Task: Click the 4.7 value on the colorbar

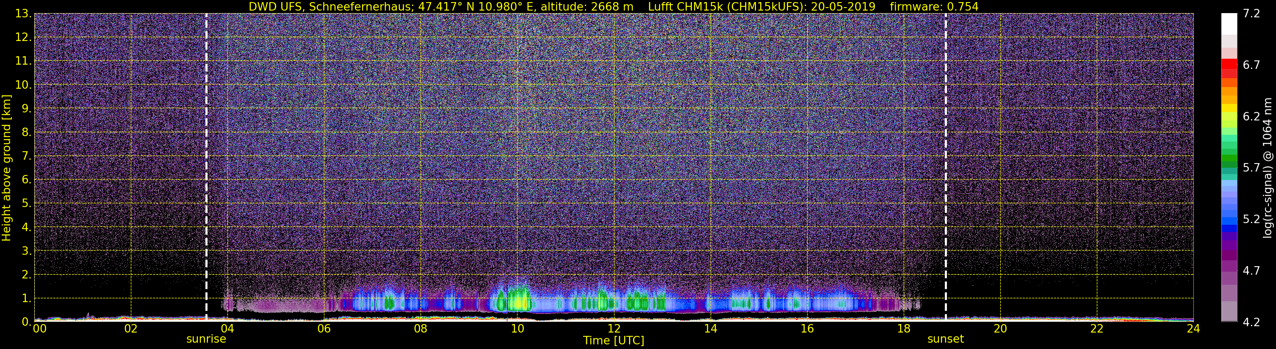Action: 1251,270
